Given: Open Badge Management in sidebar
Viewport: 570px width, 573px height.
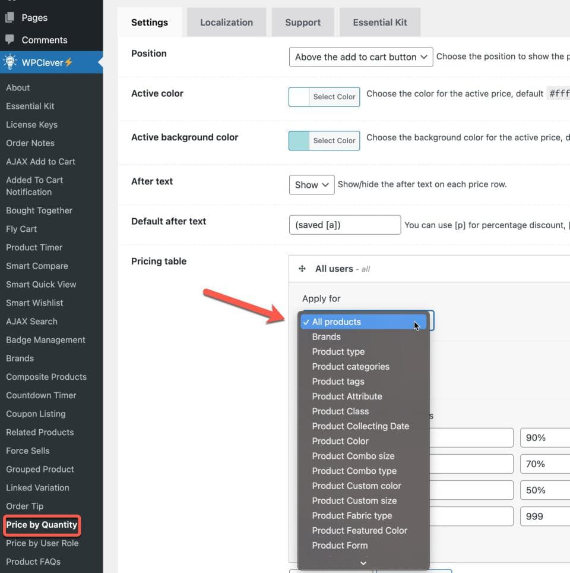Looking at the screenshot, I should tap(46, 340).
